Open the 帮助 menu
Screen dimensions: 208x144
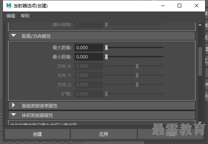[25, 16]
